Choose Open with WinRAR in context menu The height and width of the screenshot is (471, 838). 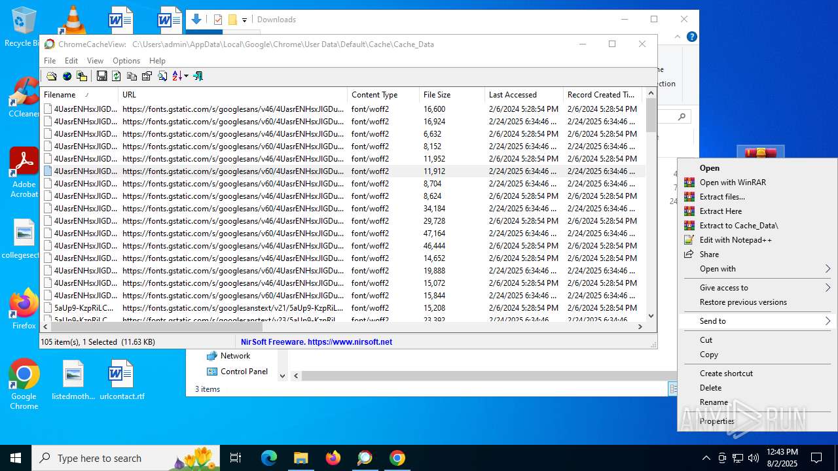(757, 183)
